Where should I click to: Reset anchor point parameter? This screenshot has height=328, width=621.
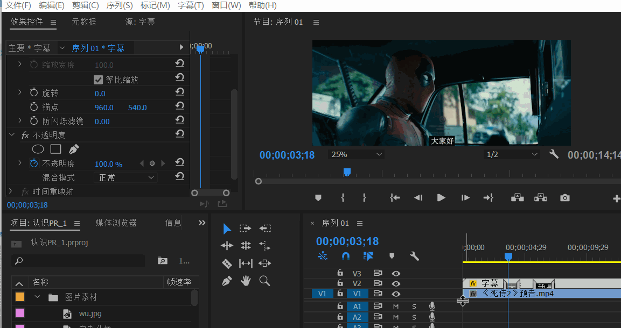(180, 105)
